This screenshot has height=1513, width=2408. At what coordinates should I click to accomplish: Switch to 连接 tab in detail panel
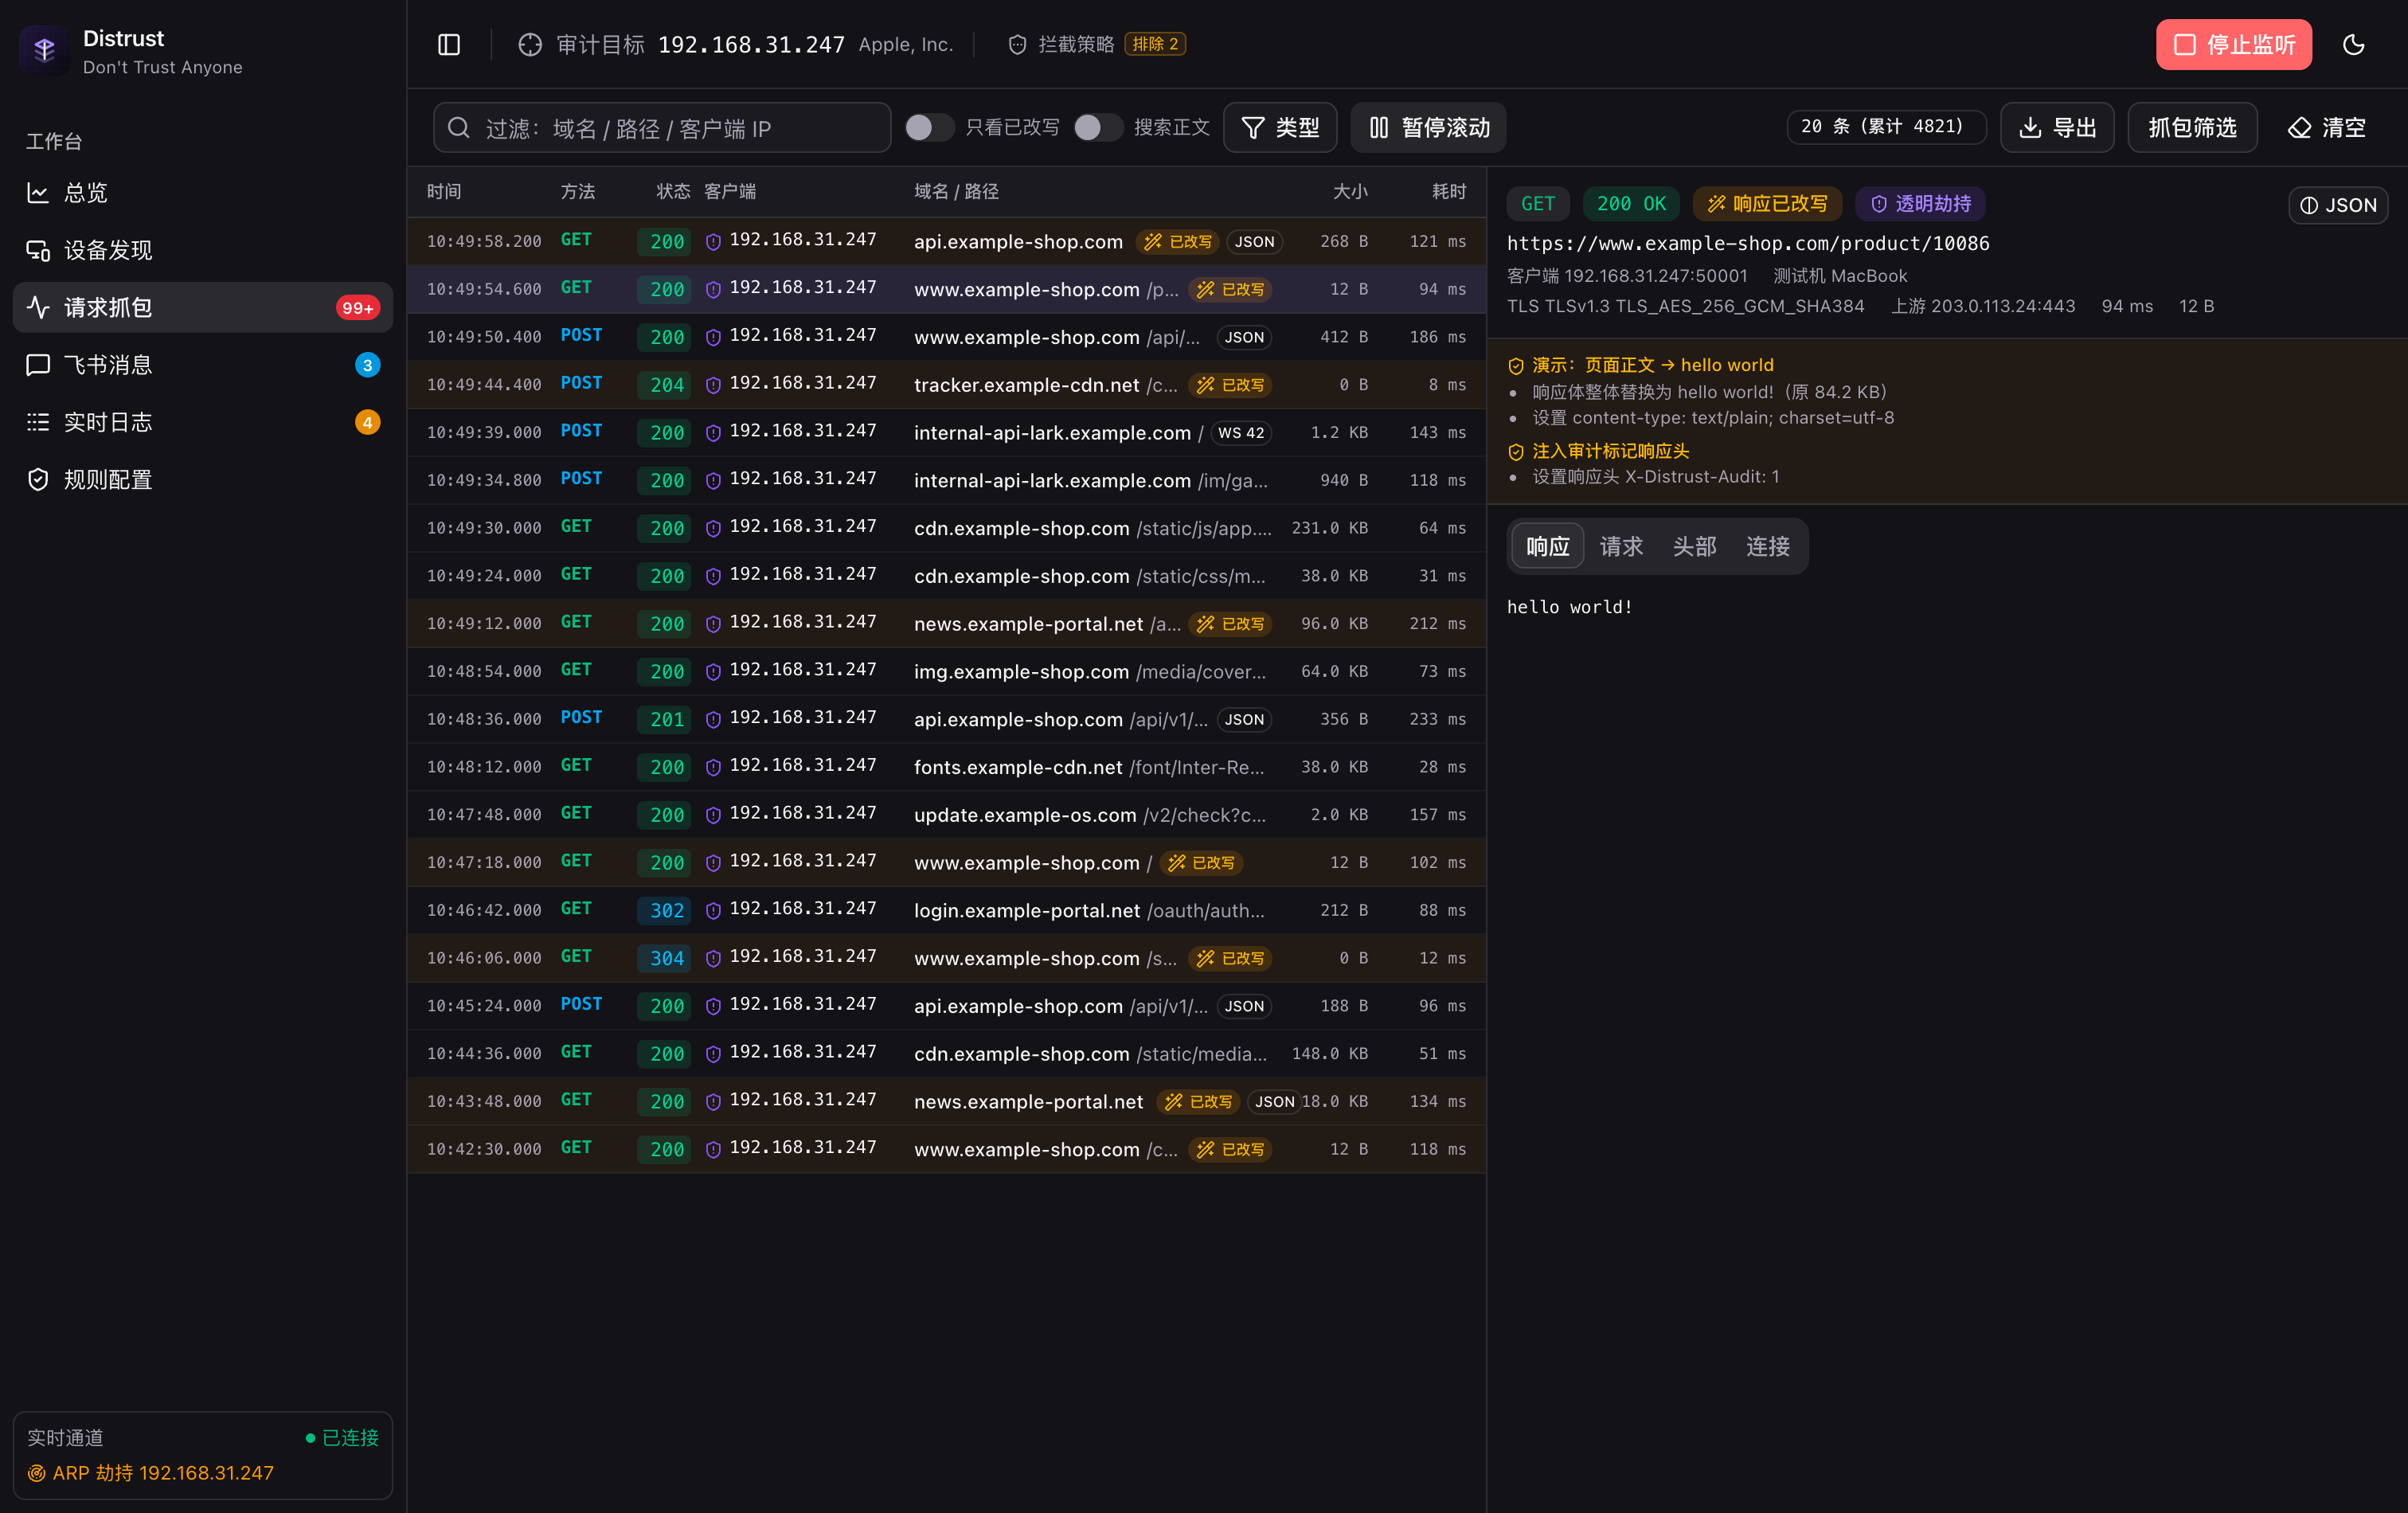click(x=1768, y=546)
